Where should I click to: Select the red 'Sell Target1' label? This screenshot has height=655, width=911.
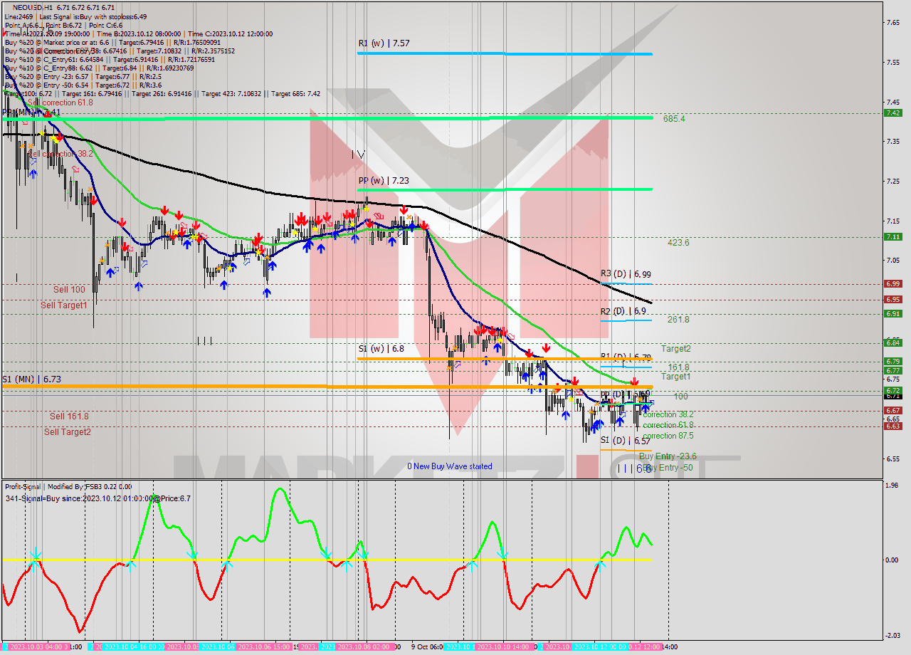coord(64,305)
